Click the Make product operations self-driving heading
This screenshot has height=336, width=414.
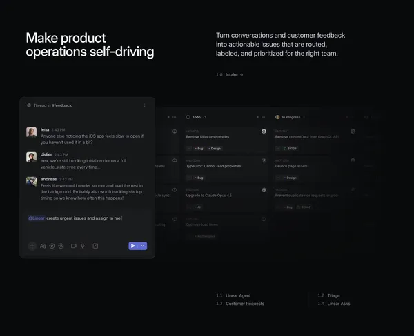pos(90,45)
